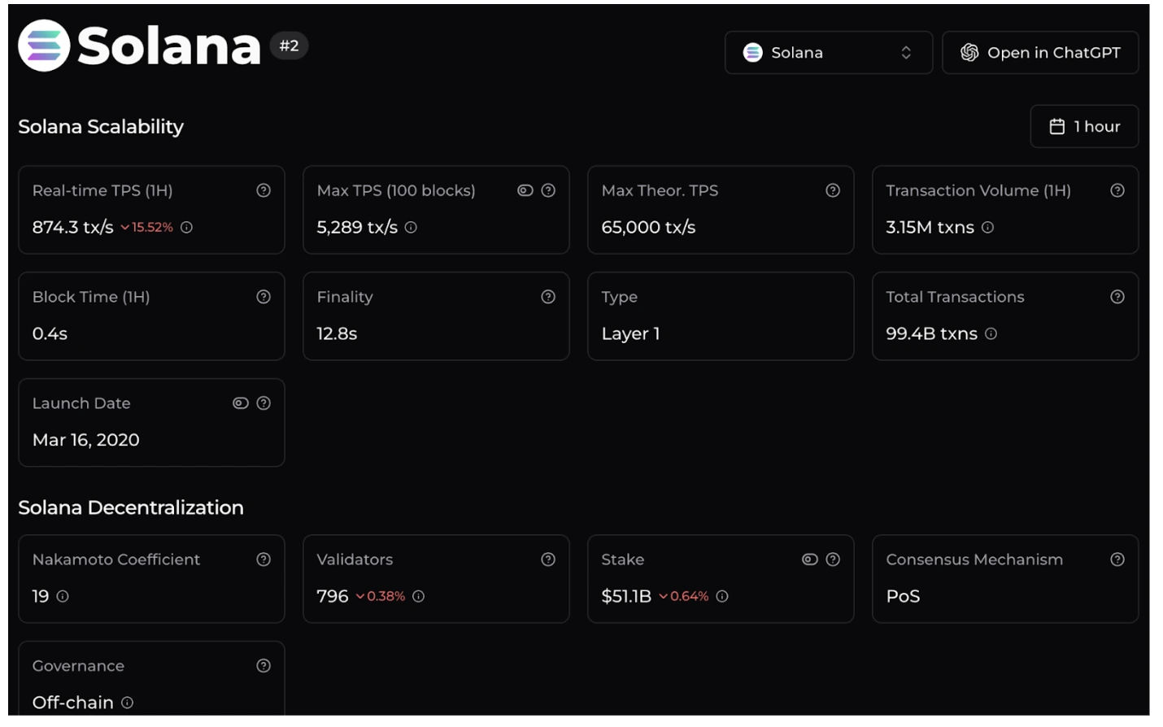The image size is (1163, 727).
Task: Click the 65,000 tx/s value
Action: 648,228
